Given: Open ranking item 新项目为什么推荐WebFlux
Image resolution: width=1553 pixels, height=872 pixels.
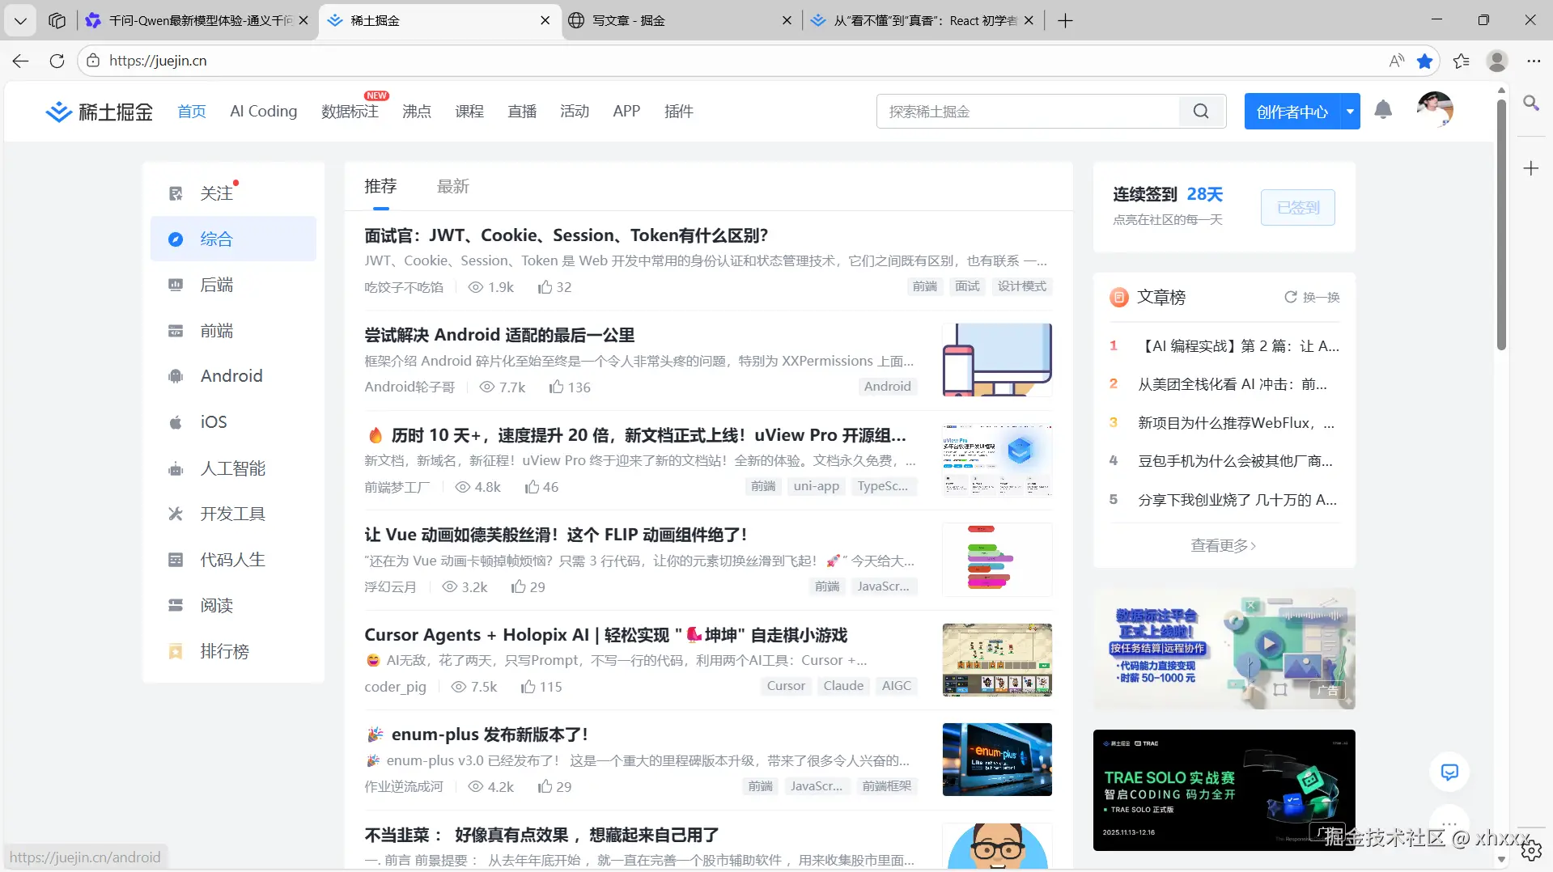Looking at the screenshot, I should click(x=1236, y=423).
